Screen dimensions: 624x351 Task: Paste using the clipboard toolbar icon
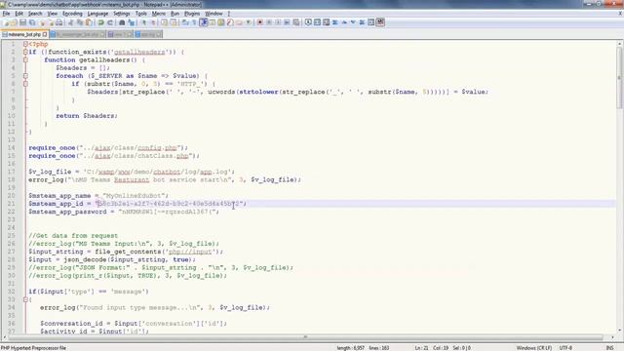(89, 22)
